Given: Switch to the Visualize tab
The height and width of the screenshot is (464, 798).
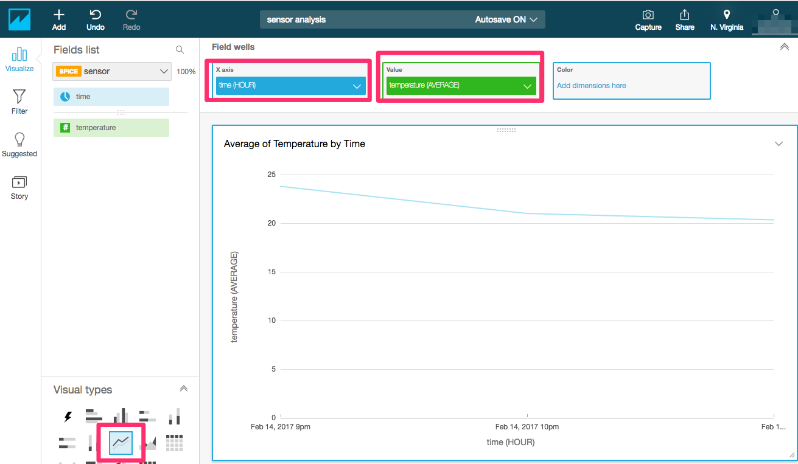Looking at the screenshot, I should pyautogui.click(x=19, y=59).
